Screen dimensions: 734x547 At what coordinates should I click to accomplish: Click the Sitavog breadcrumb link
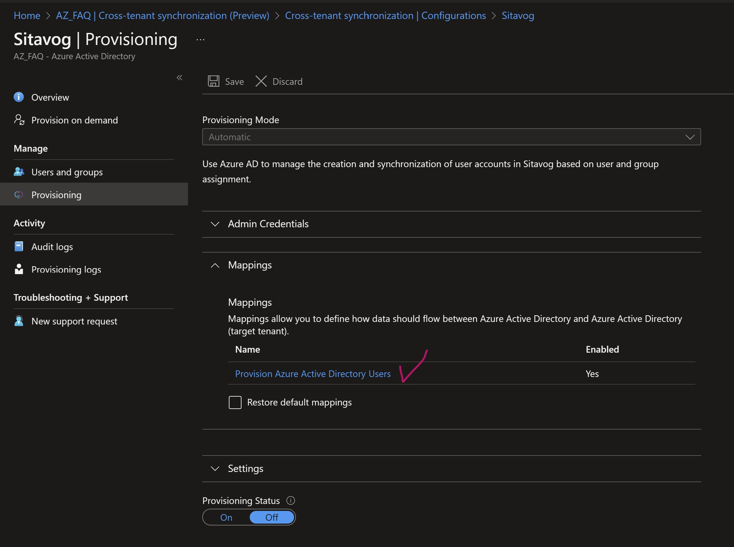518,15
